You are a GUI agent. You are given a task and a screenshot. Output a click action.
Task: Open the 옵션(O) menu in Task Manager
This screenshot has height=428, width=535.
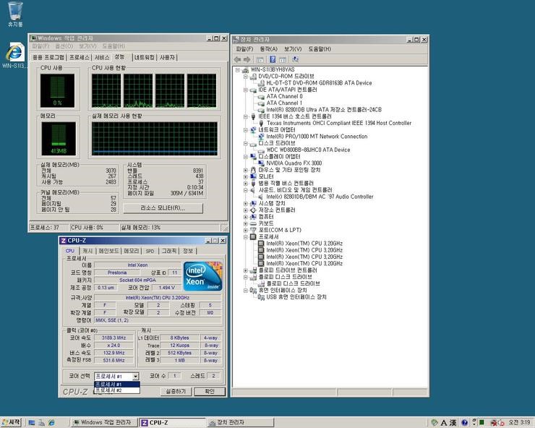pyautogui.click(x=64, y=46)
